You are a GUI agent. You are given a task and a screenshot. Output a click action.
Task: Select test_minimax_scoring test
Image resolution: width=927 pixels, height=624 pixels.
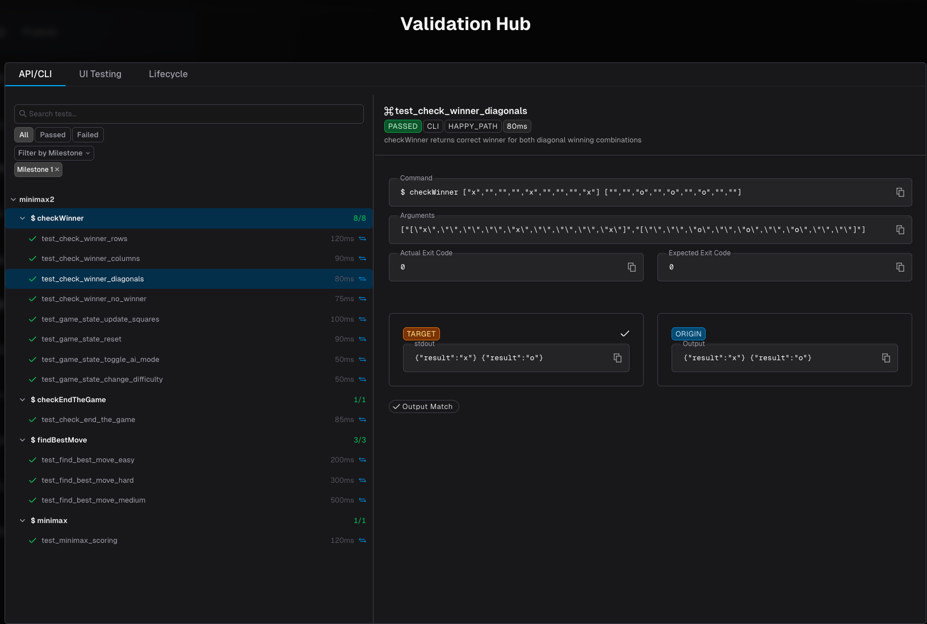coord(189,541)
